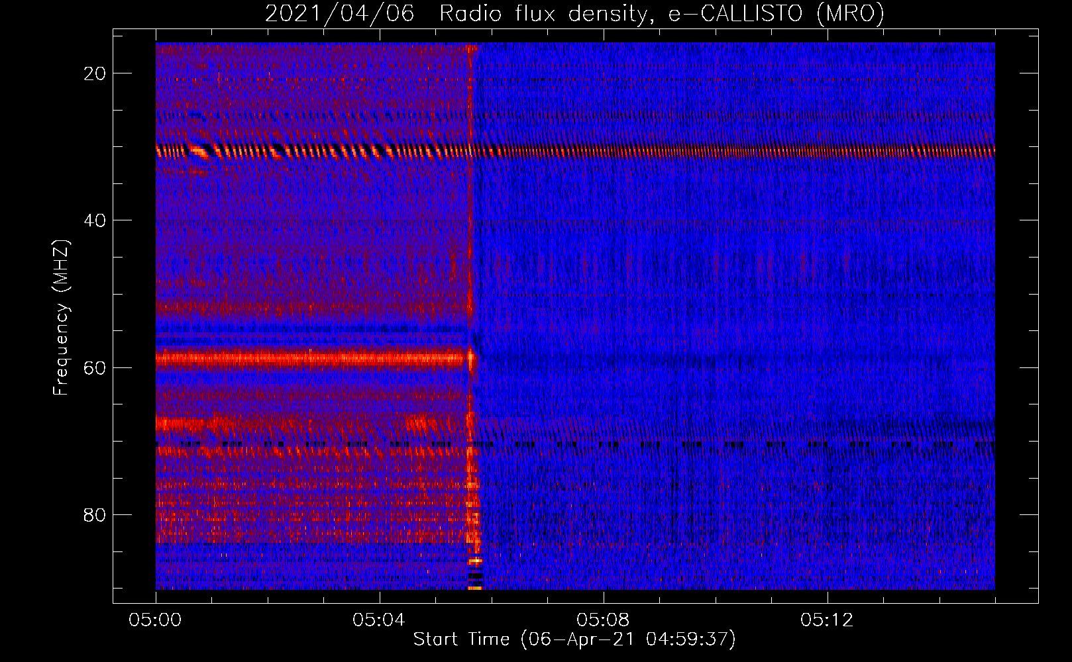Click the 'e-CALLISTO (MRO)' text in title

point(776,13)
